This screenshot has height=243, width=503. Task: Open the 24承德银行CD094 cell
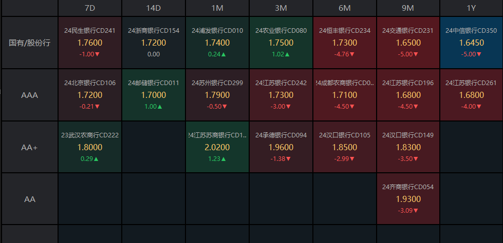(x=281, y=147)
